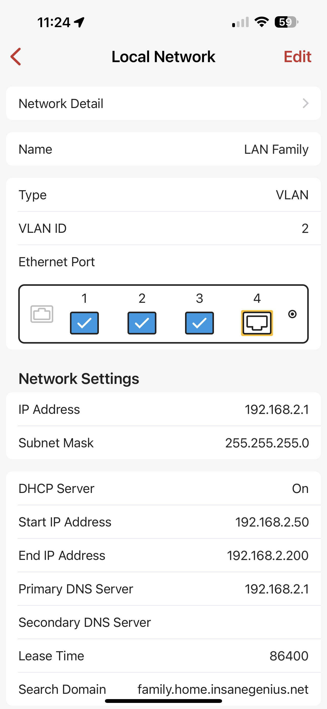The image size is (327, 709).
Task: Tap the small circle indicator beside port 4
Action: (x=292, y=314)
